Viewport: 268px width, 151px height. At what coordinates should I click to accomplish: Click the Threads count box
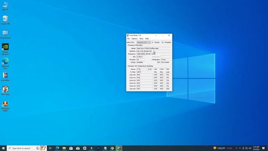click(x=163, y=42)
